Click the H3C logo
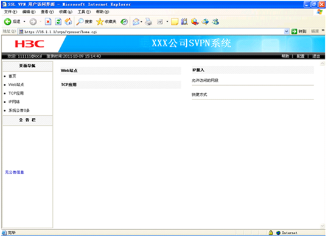328x238 pixels. click(29, 44)
